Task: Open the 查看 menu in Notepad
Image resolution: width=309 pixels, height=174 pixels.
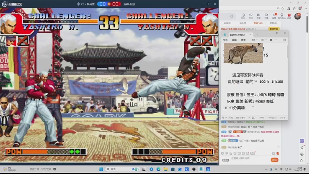Action: click(x=243, y=40)
